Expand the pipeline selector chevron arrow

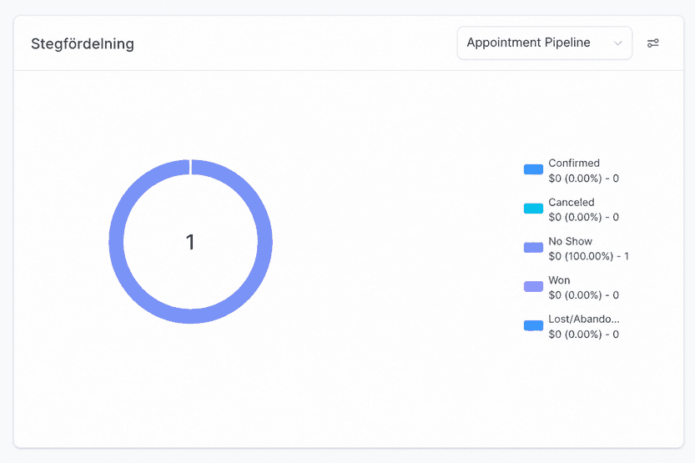coord(617,43)
